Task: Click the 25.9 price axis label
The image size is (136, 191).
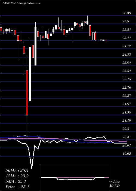Action: [x=126, y=21]
